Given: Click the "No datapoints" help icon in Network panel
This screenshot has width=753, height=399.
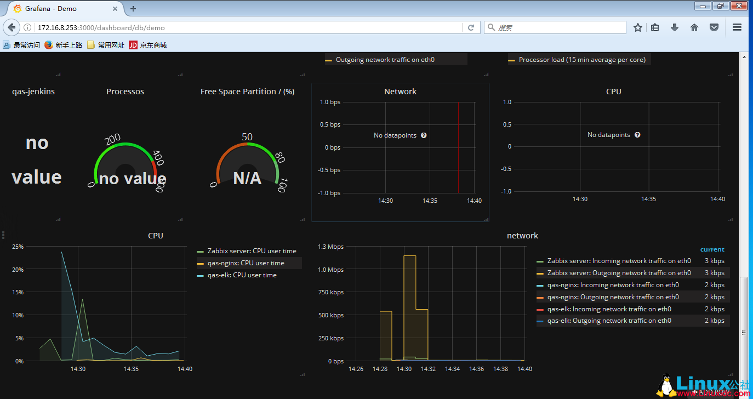Looking at the screenshot, I should (x=424, y=135).
